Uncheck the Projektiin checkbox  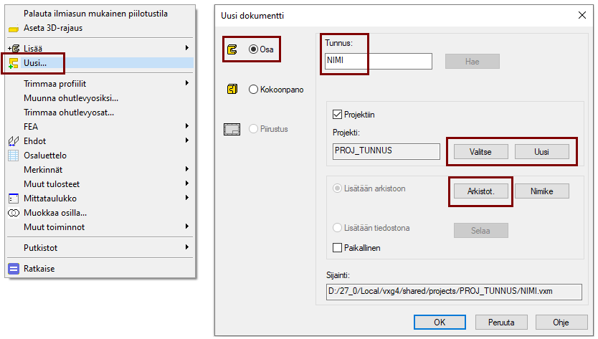tap(337, 115)
